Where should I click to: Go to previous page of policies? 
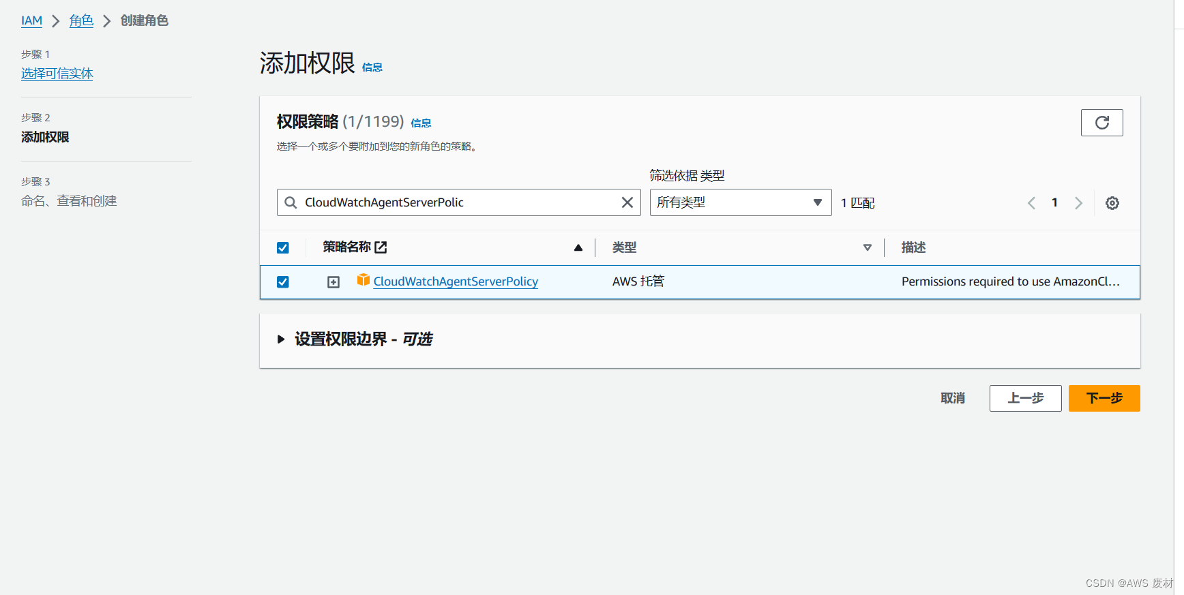[1032, 203]
